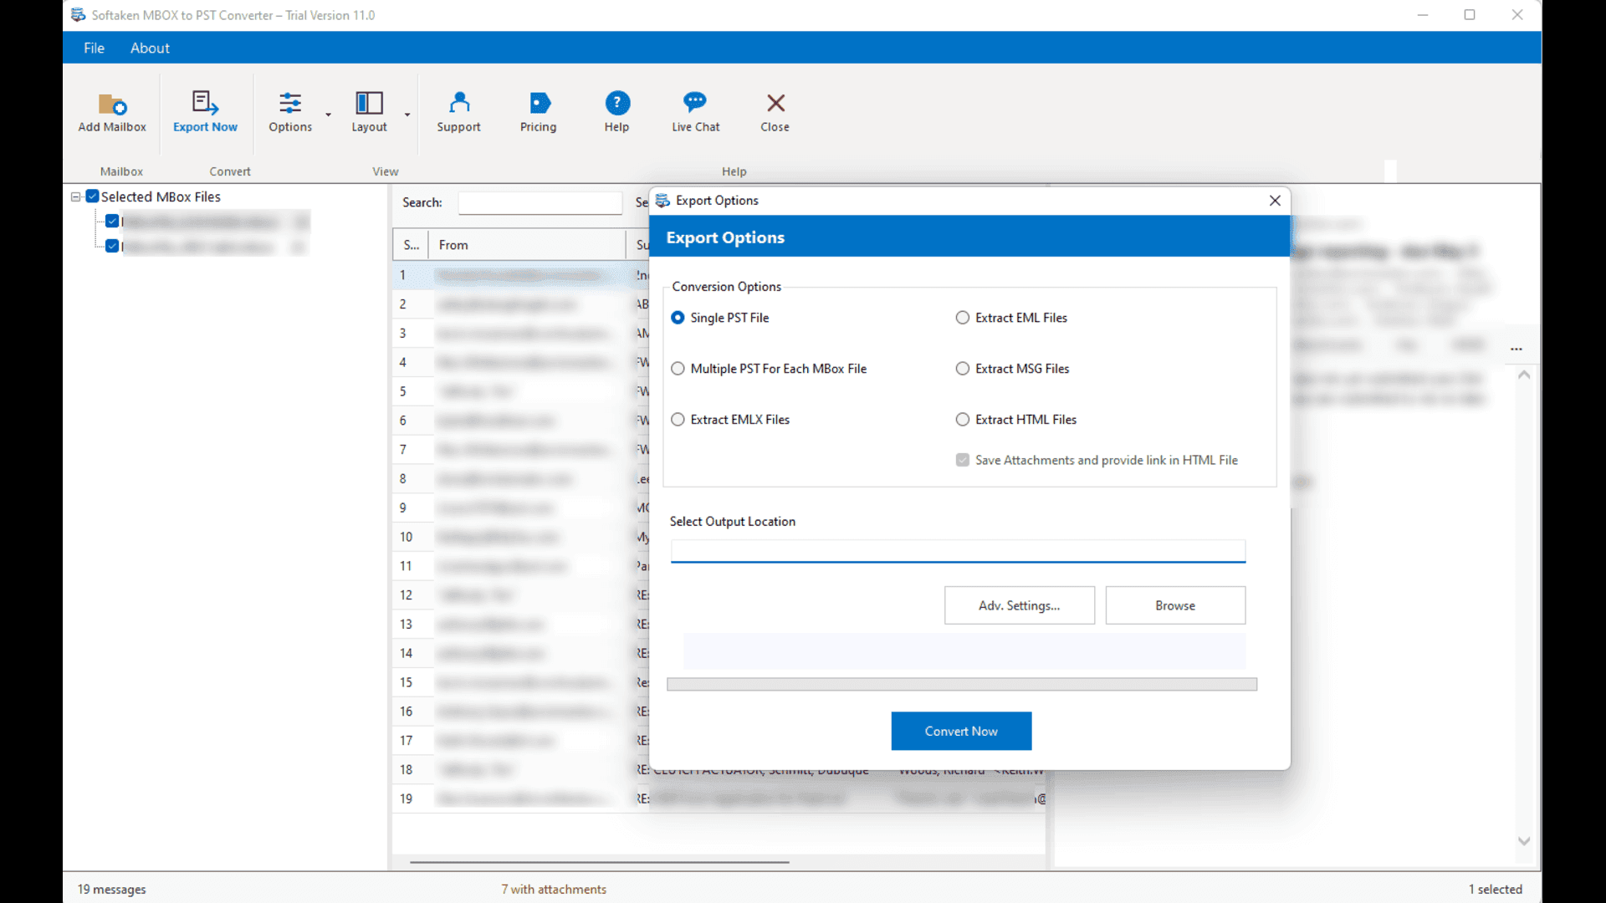The width and height of the screenshot is (1606, 903).
Task: Expand the Layout dropdown arrow
Action: tap(407, 115)
